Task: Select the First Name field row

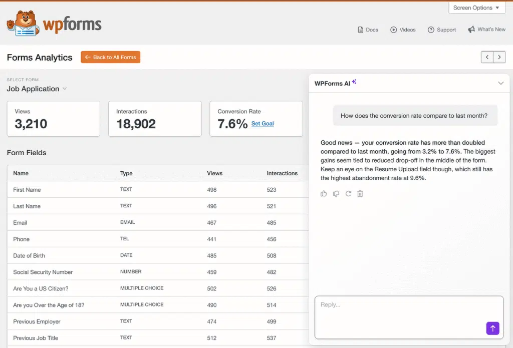Action: tap(158, 190)
